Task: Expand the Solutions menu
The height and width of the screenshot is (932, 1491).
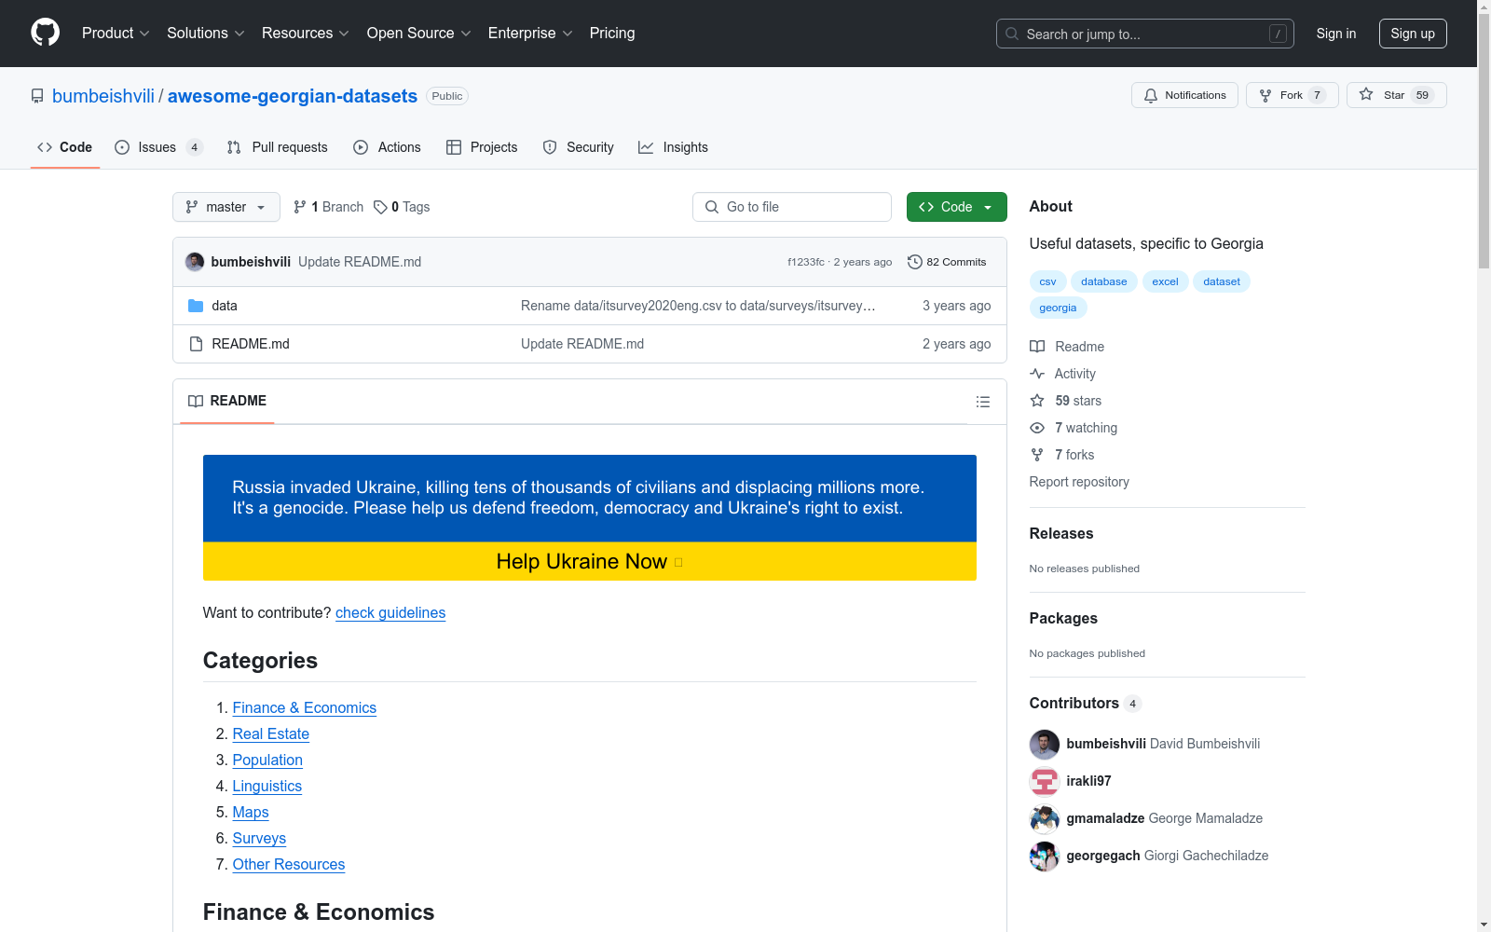Action: [x=206, y=34]
